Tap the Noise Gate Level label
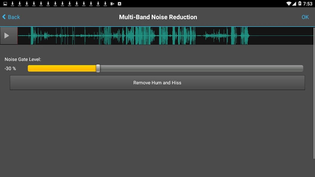Image resolution: width=315 pixels, height=177 pixels. click(23, 59)
